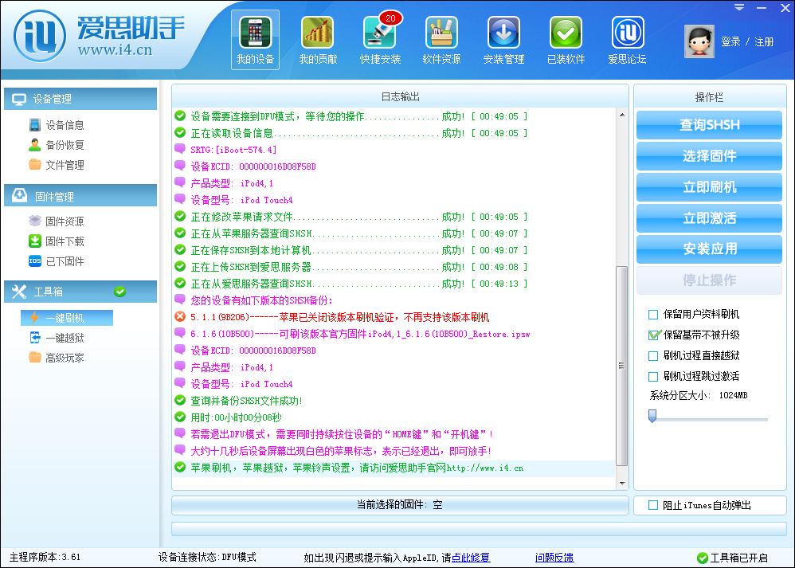Click the 工具箱已开启 status icon
The height and width of the screenshot is (568, 795).
pos(703,558)
